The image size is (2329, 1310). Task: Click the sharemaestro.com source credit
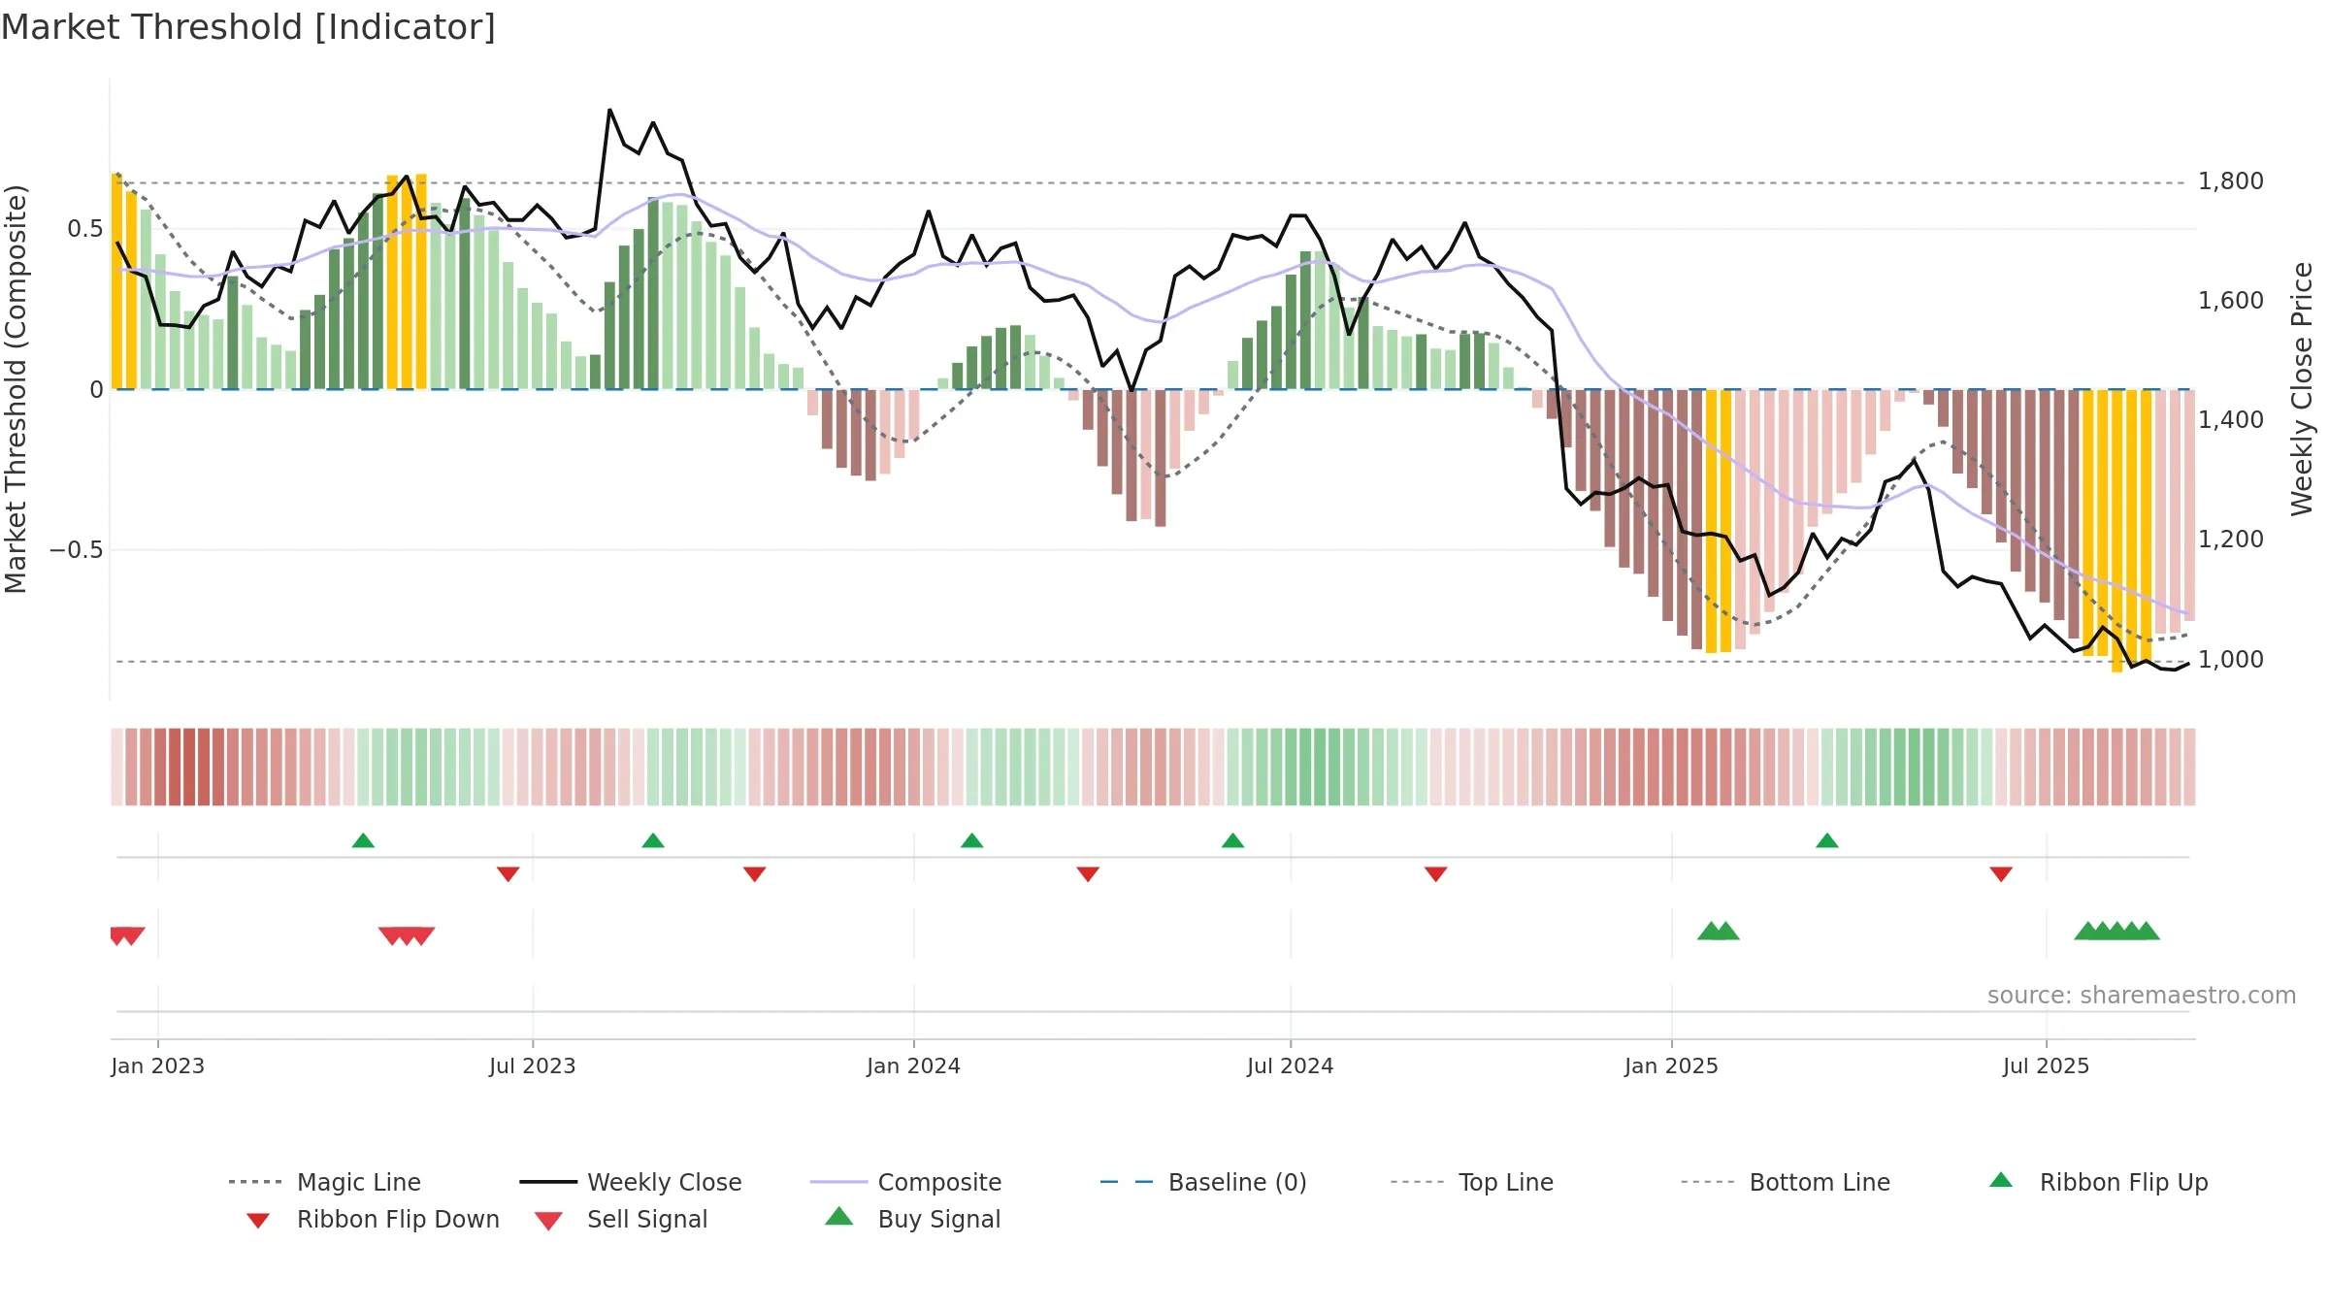point(2142,996)
